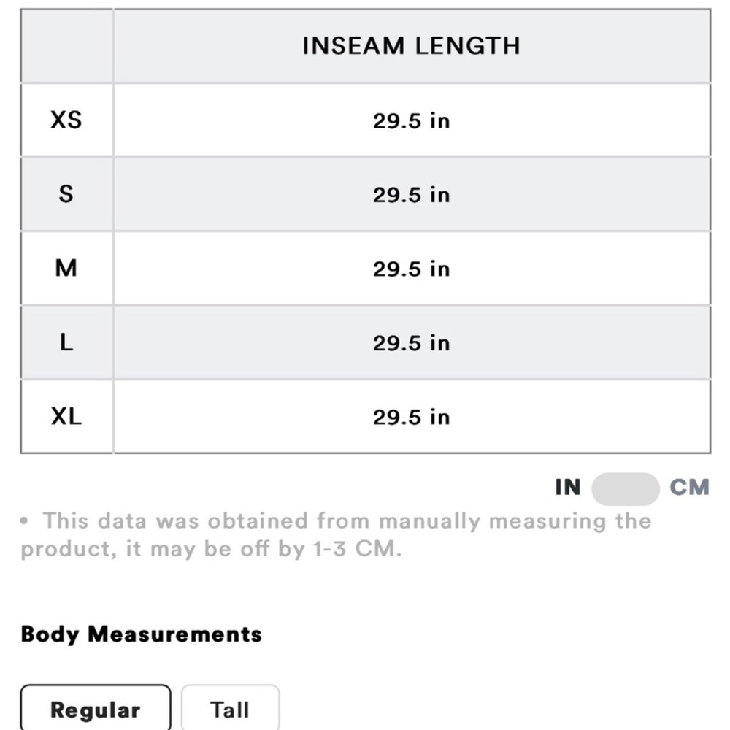
Task: Click the INSEAM LENGTH column header
Action: click(412, 46)
